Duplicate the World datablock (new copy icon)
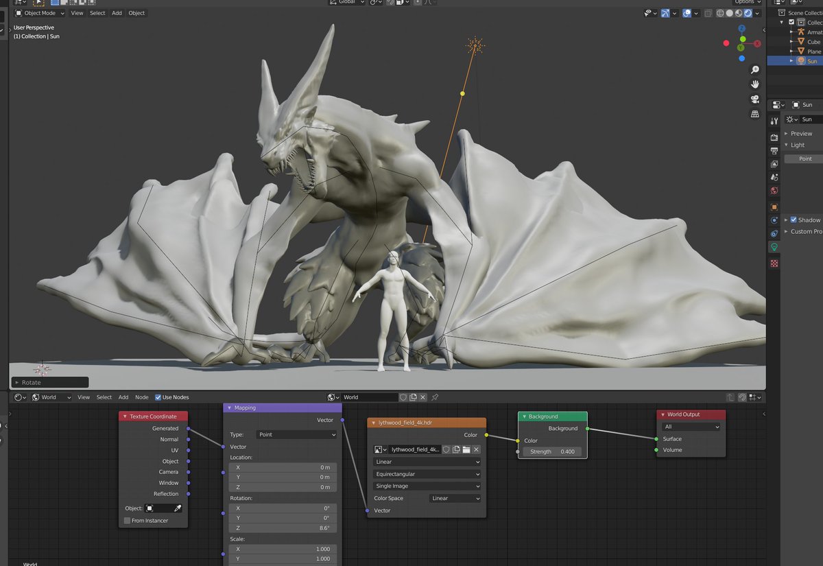Viewport: 823px width, 566px height. pos(413,397)
